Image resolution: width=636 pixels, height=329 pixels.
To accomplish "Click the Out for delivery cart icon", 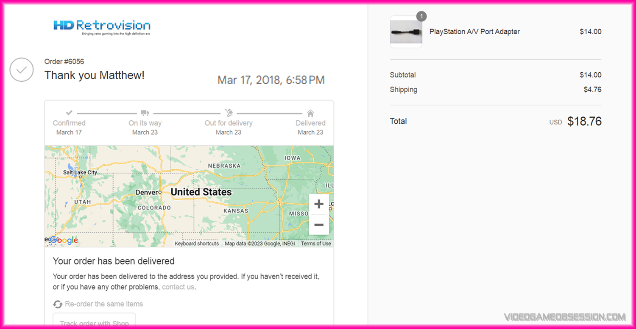I will (x=229, y=113).
